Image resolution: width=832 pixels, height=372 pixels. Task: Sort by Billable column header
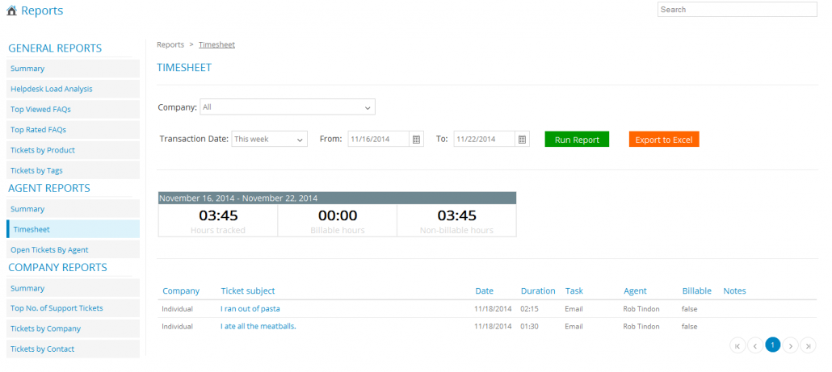[696, 291]
